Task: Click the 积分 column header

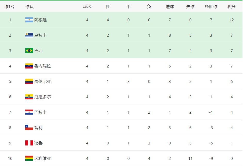Action: coord(232,6)
